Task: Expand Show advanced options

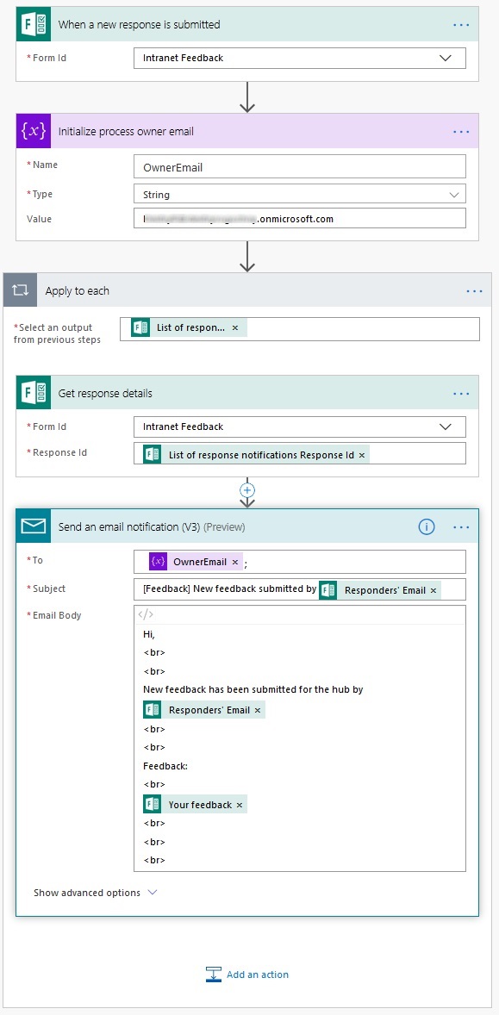Action: point(95,893)
